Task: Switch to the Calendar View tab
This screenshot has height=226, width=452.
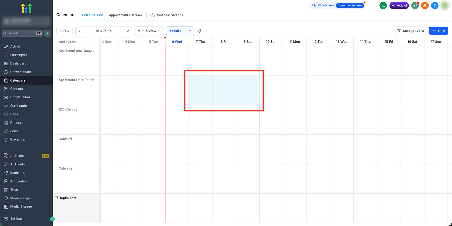Action: pyautogui.click(x=93, y=15)
